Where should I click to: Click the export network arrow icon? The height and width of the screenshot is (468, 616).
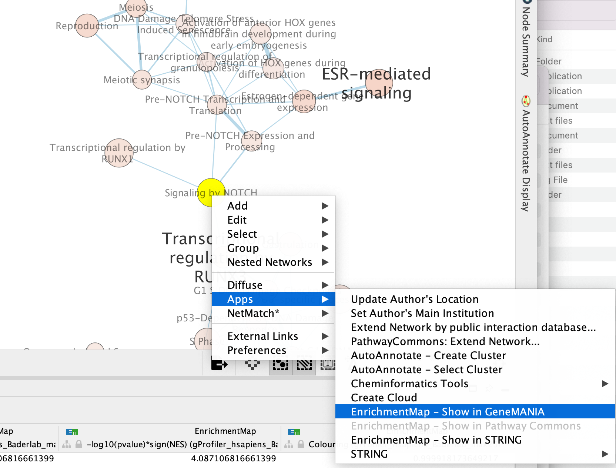click(219, 365)
